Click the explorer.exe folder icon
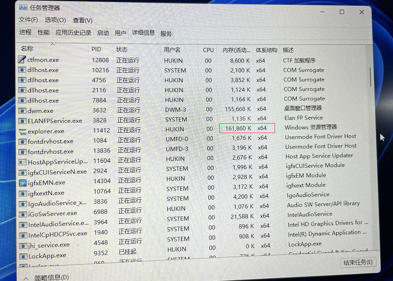The height and width of the screenshot is (281, 393). pos(22,131)
